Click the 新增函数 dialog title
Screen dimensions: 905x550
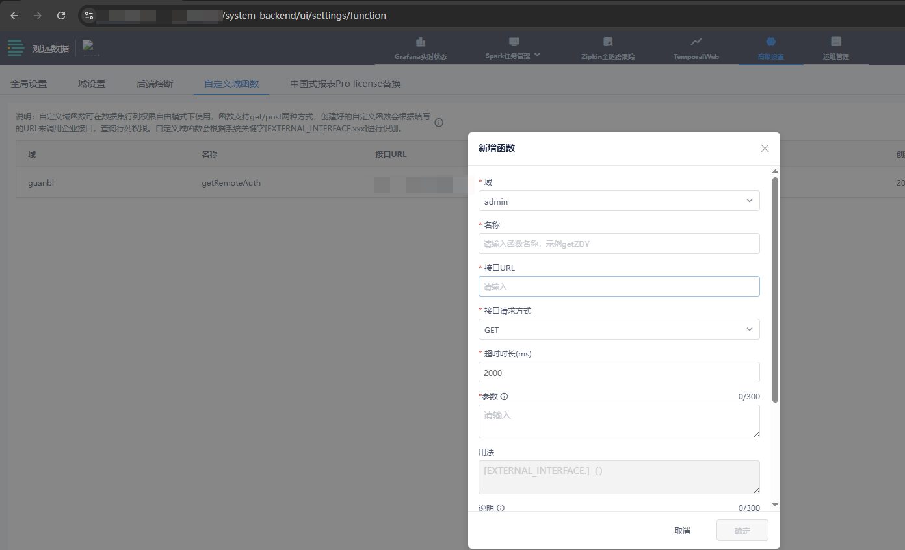tap(497, 148)
